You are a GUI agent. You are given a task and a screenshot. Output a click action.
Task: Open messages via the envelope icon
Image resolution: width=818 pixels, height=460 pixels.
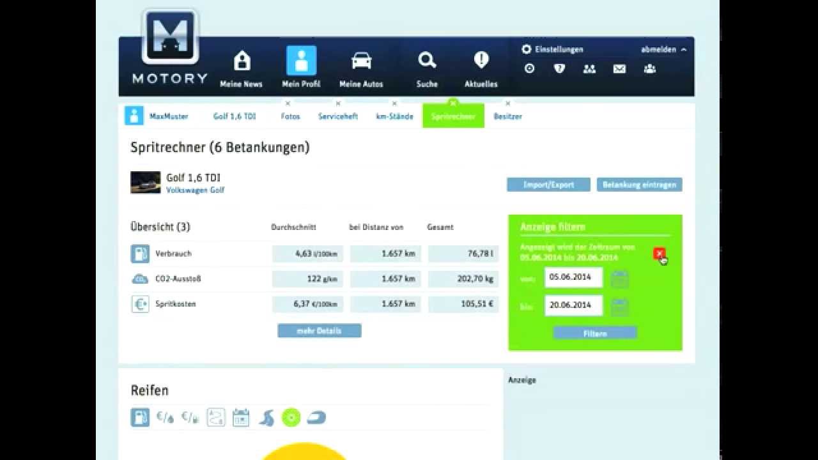619,68
